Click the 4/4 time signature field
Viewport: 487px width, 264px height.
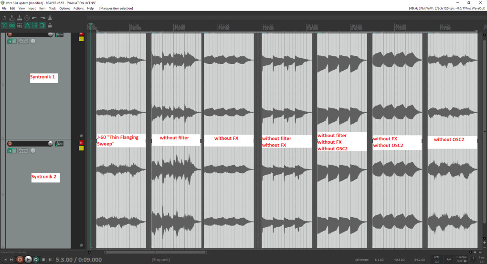click(448, 259)
